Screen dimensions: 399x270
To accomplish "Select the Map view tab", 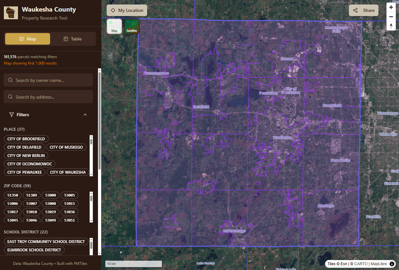I will (28, 39).
